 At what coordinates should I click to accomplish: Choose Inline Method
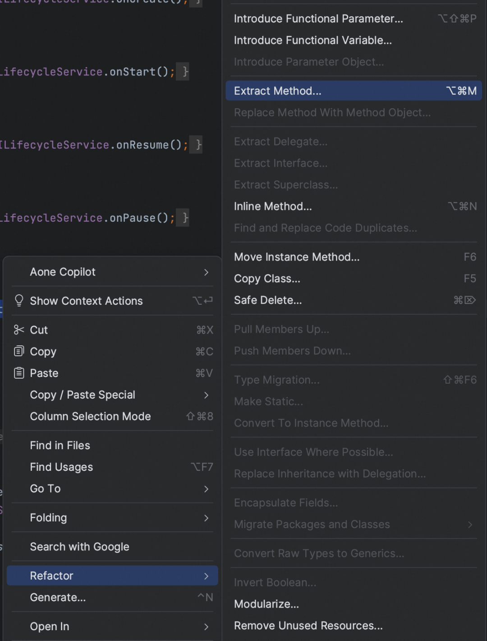click(x=354, y=206)
